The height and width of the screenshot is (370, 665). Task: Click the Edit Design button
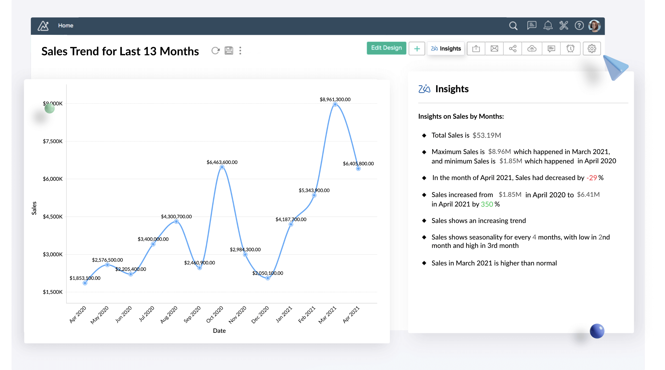(386, 48)
